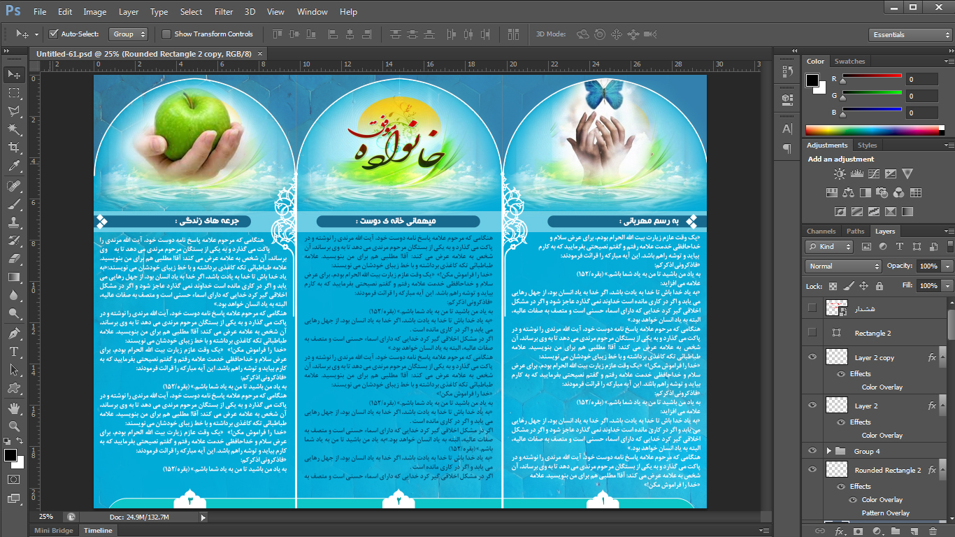
Task: Open the Filter menu
Action: 224,12
